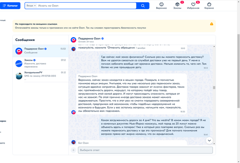This screenshot has height=163, width=240.
Task: Click 'SMS по заказу 29110758-0013' preview text
Action: [x=40, y=76]
